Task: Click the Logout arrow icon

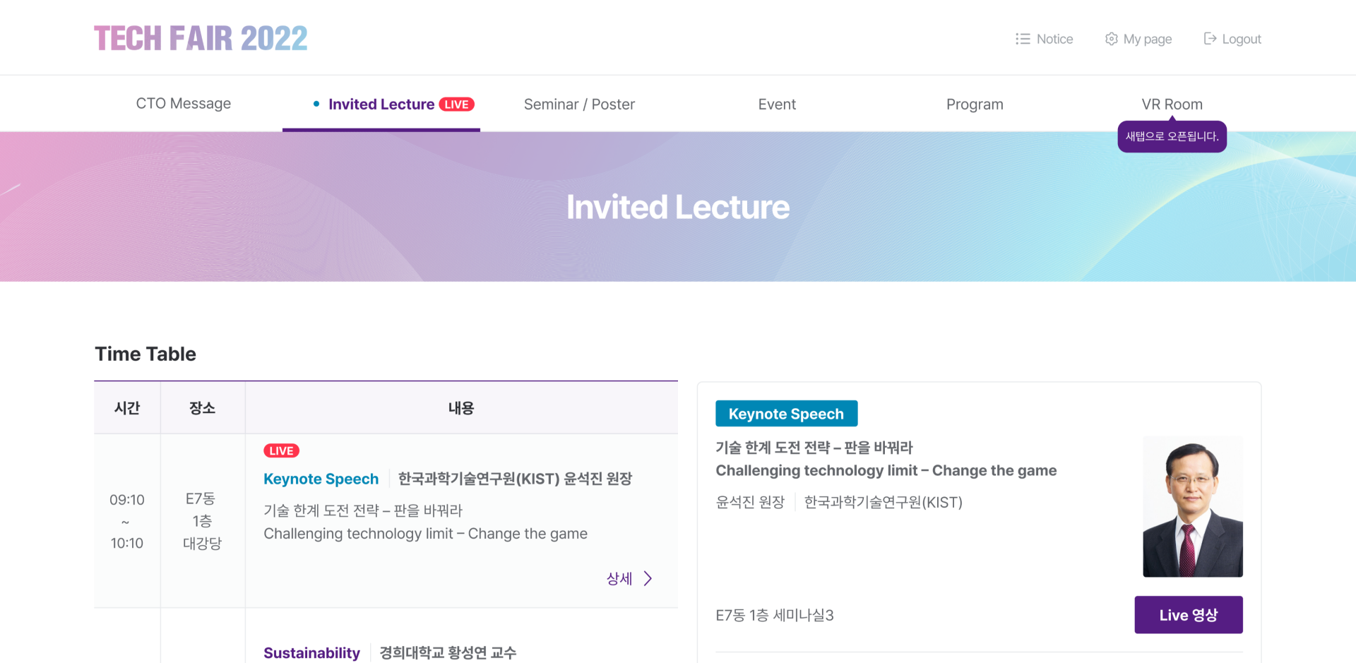Action: click(1210, 39)
